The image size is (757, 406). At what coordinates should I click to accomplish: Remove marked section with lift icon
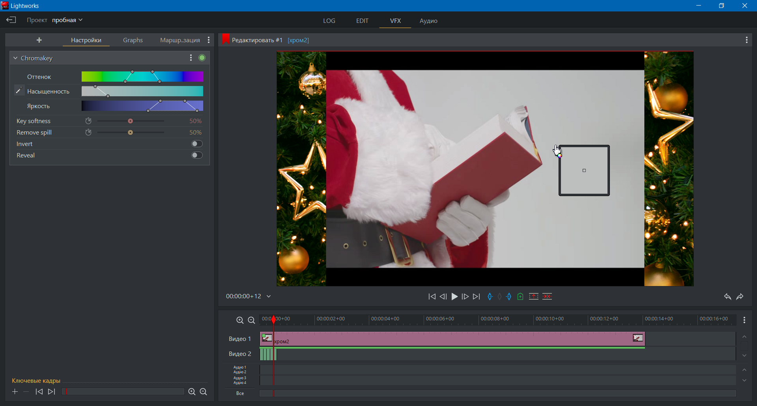(x=534, y=296)
